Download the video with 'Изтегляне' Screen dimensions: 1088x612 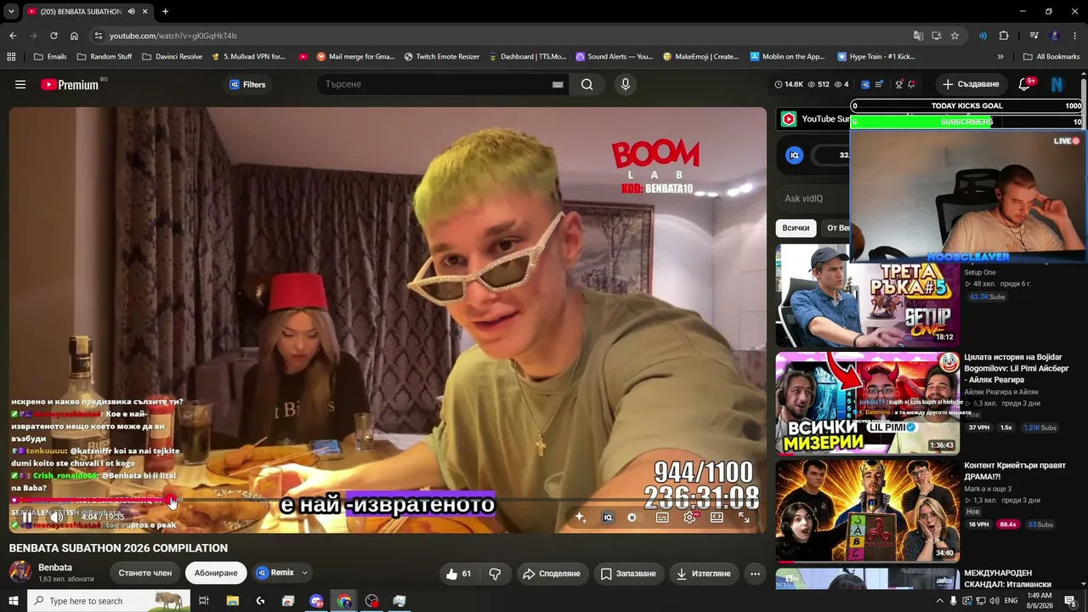704,574
